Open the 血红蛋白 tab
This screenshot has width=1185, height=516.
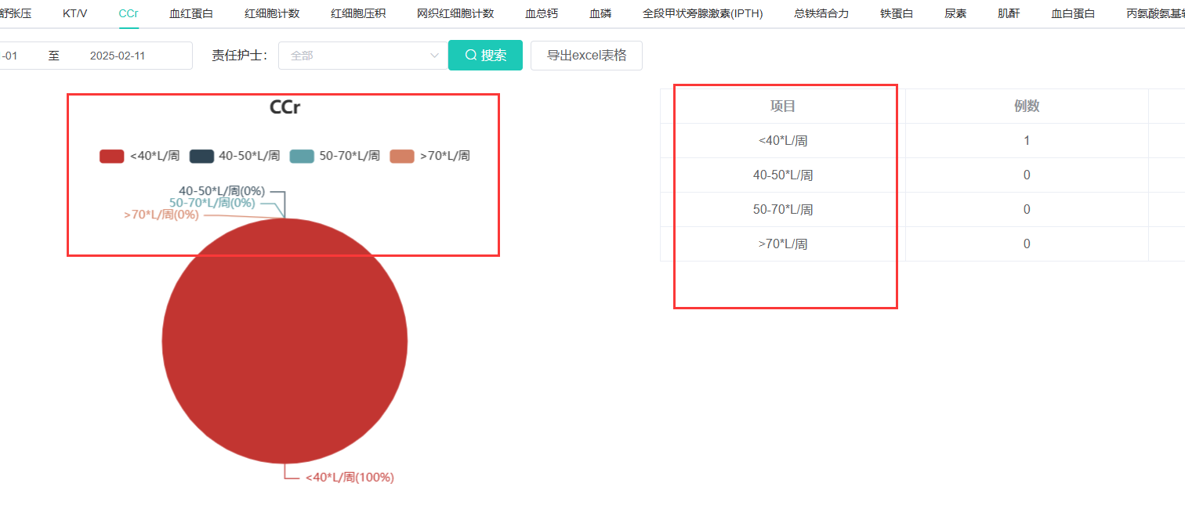pos(191,13)
